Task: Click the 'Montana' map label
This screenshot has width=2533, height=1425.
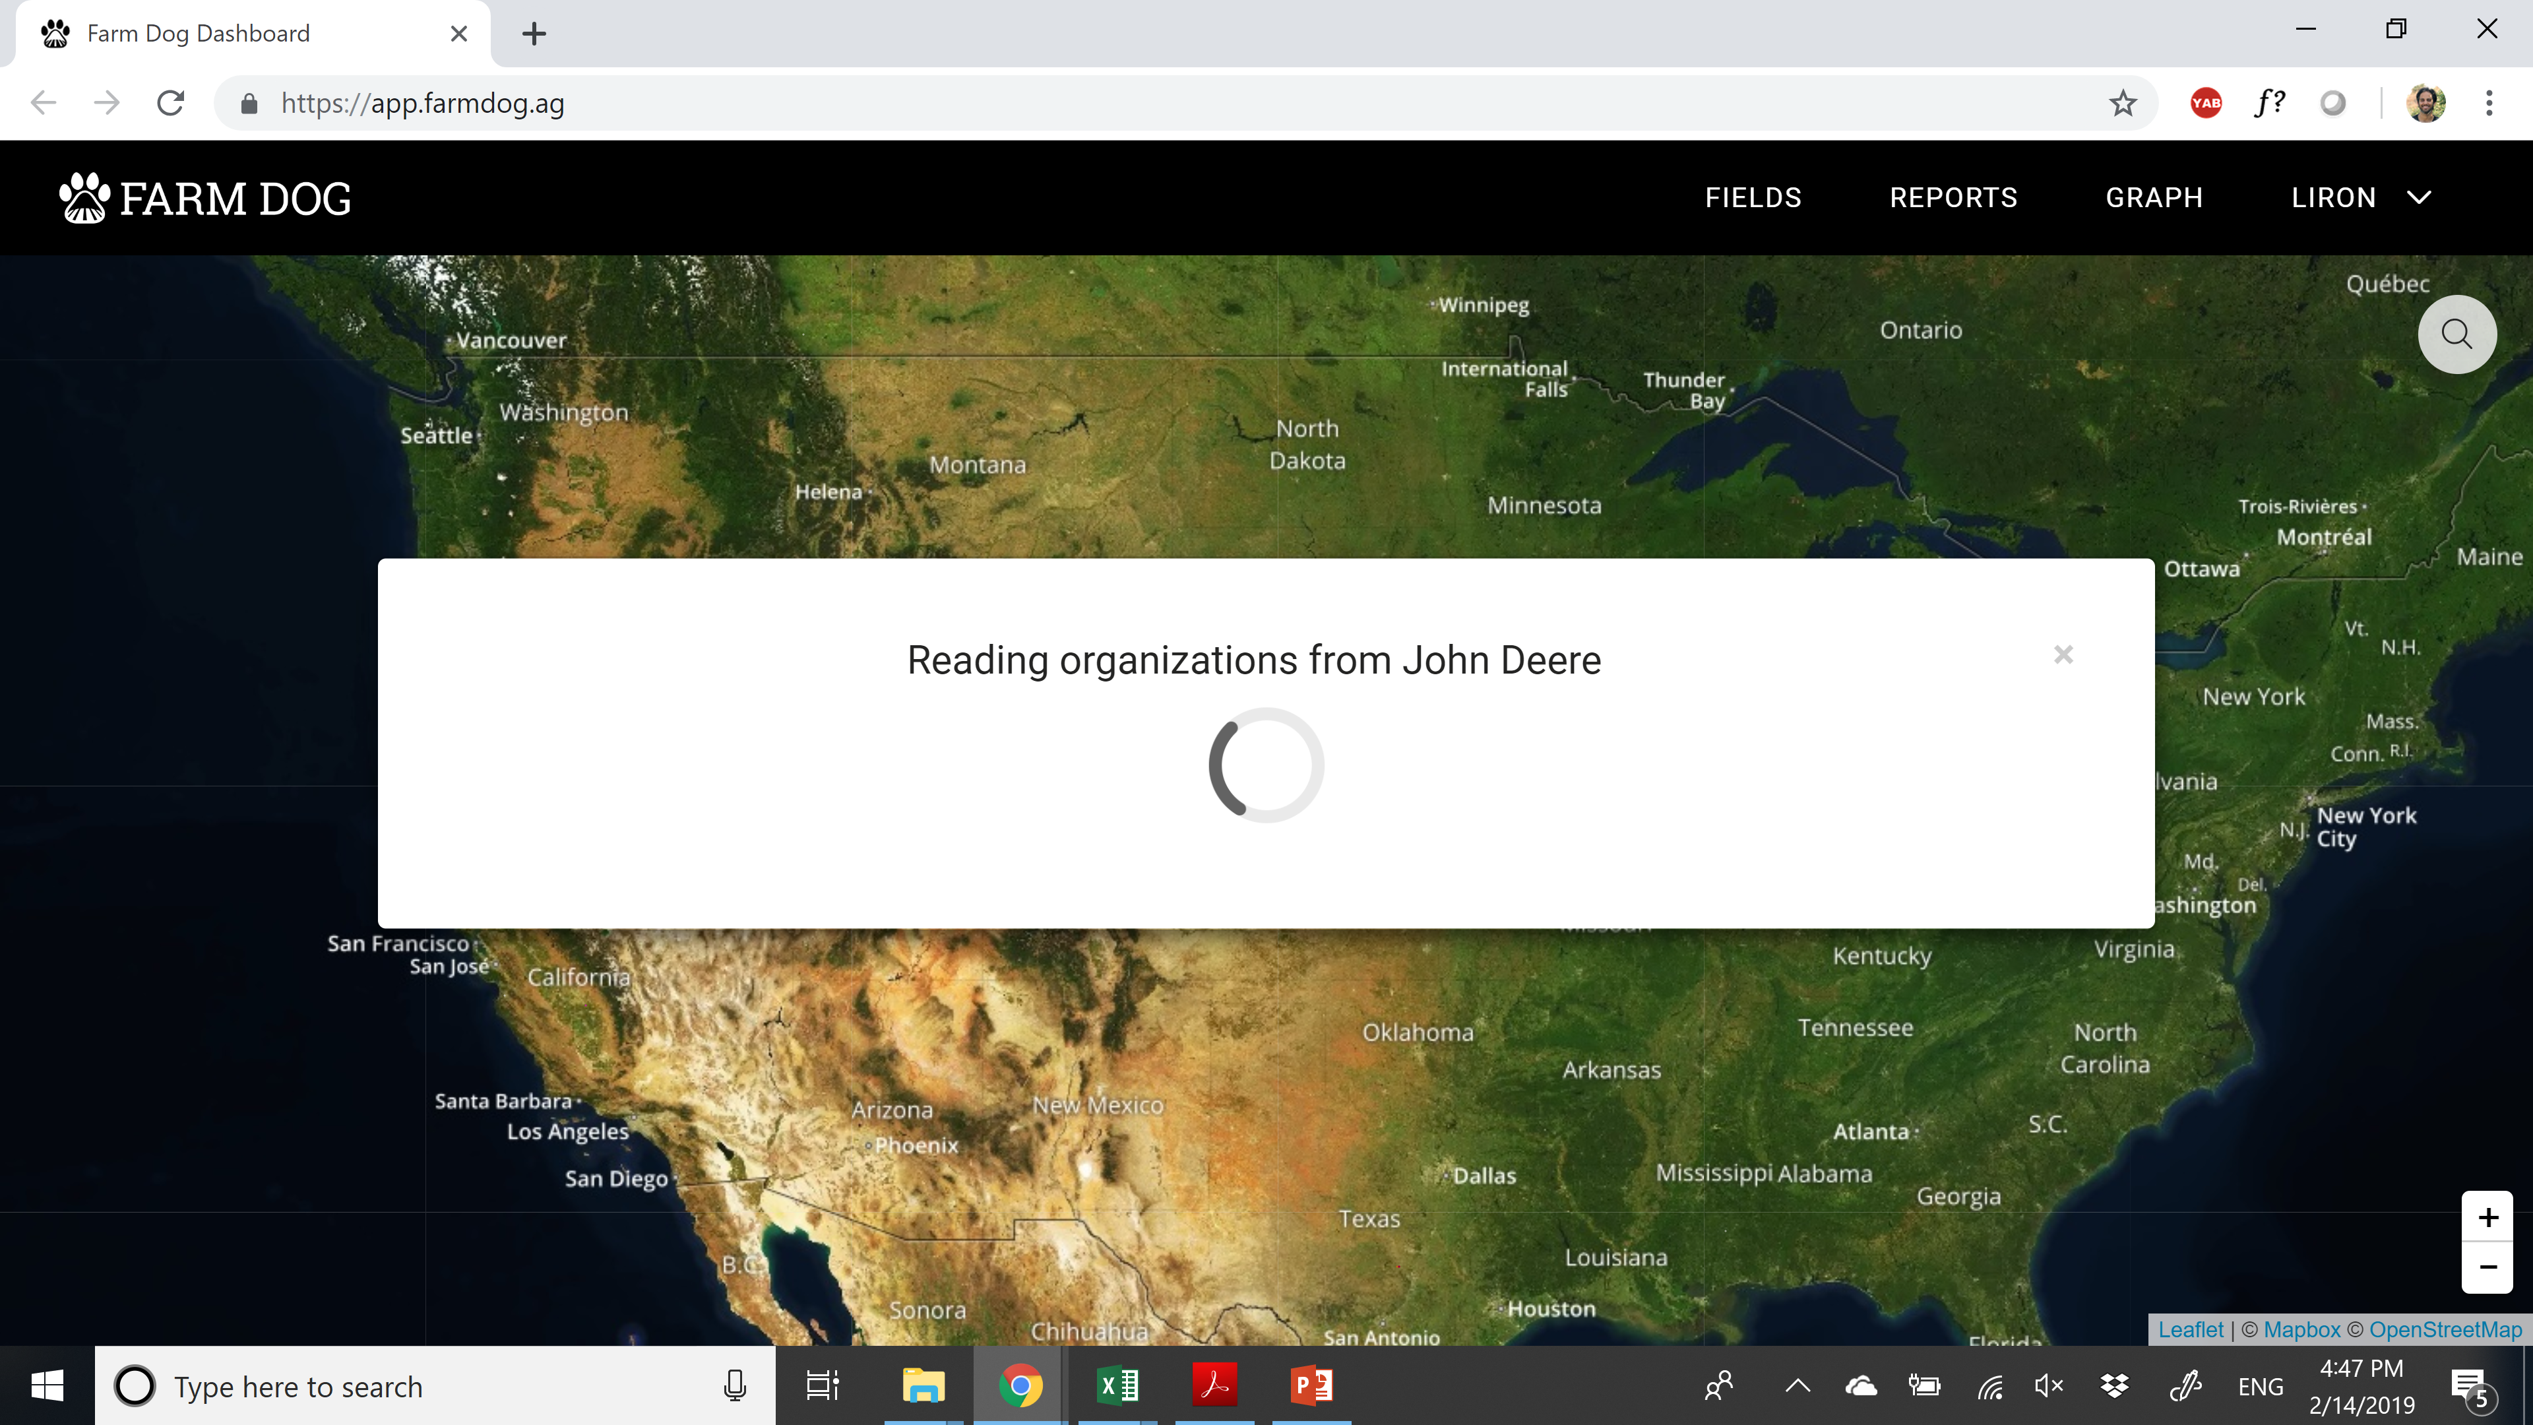Action: point(978,464)
